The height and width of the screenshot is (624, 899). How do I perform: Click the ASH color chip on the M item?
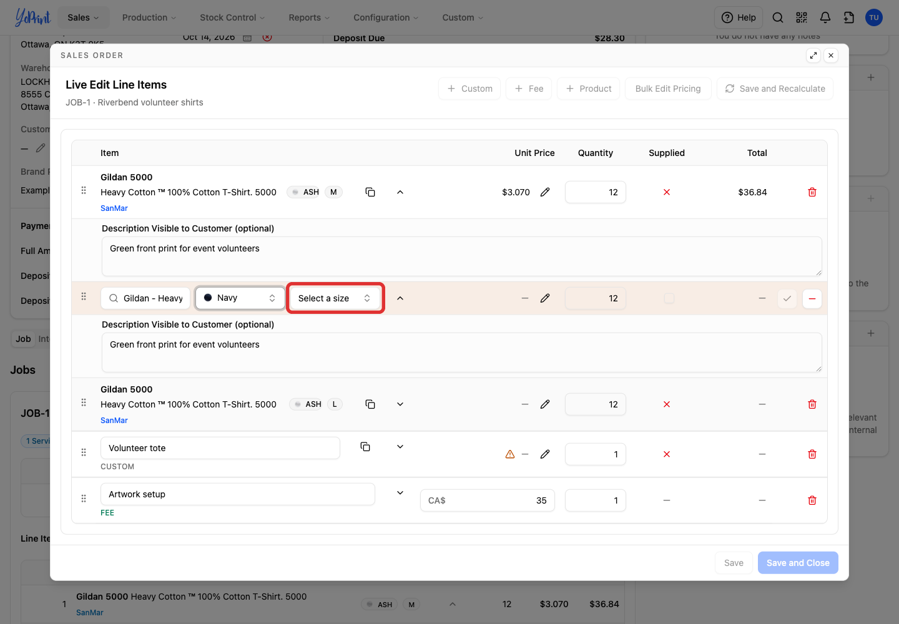[x=305, y=192]
